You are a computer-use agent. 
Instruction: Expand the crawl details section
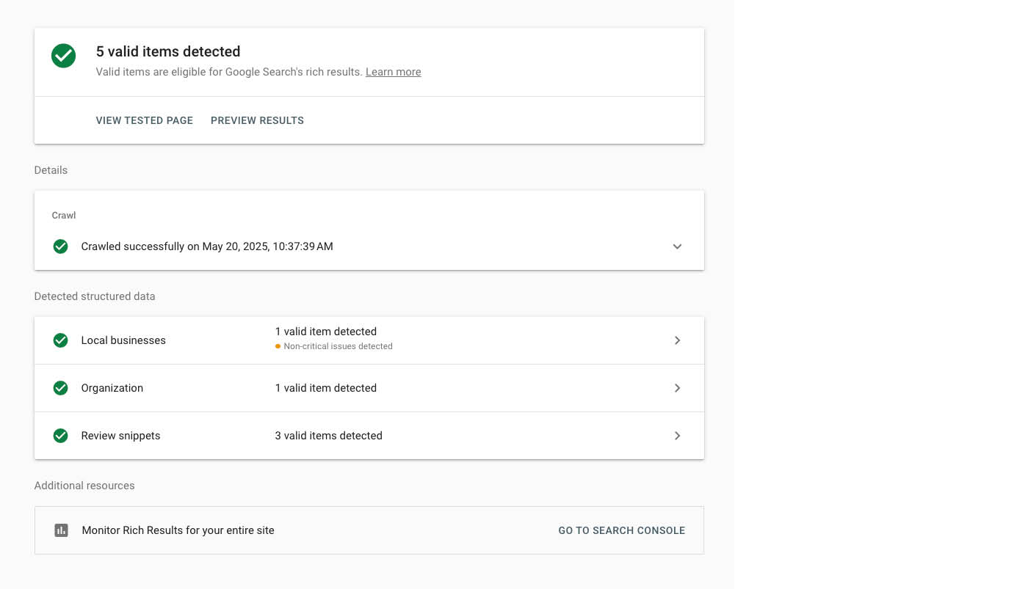677,246
